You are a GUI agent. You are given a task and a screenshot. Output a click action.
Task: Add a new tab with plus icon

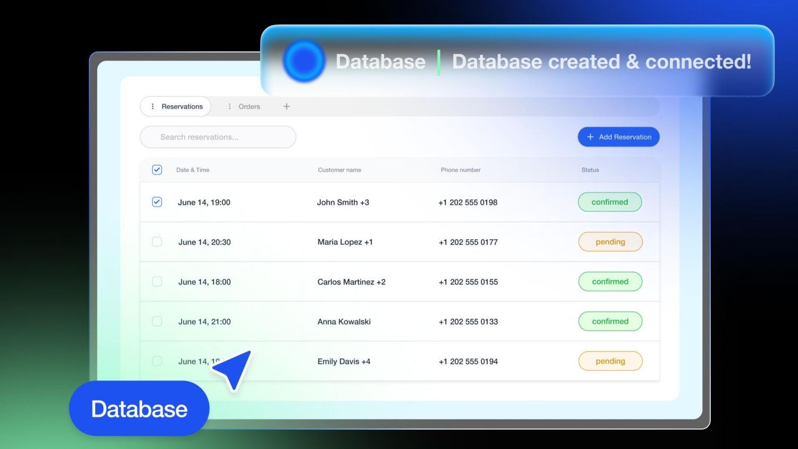(x=287, y=106)
